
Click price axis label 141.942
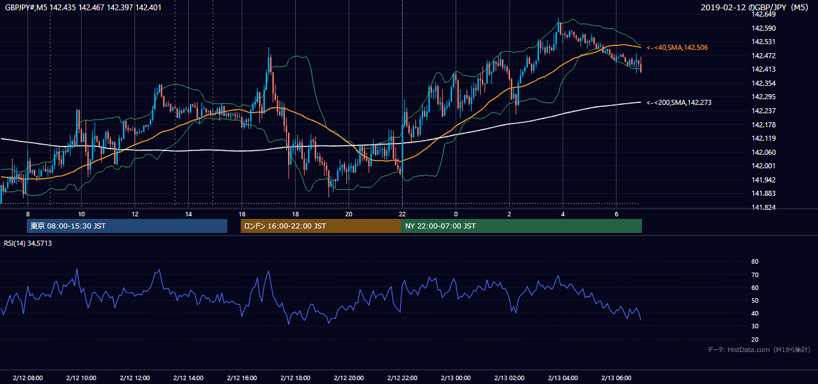(763, 180)
